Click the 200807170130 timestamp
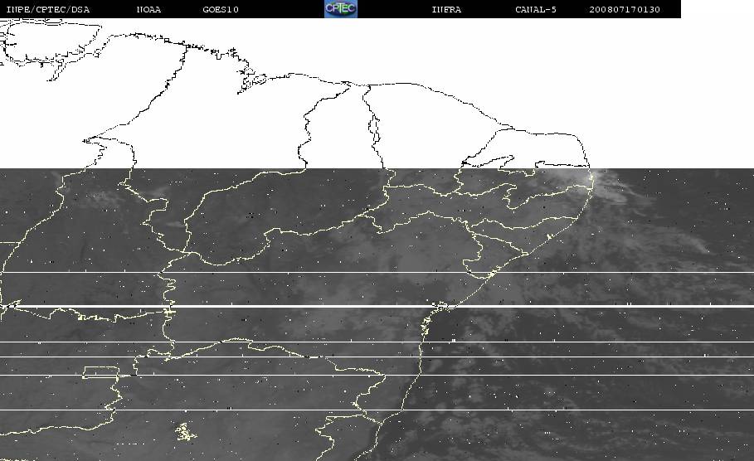 (x=625, y=9)
